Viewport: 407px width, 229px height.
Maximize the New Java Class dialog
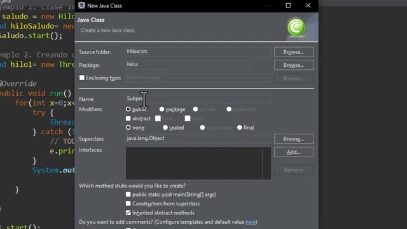tap(288, 6)
